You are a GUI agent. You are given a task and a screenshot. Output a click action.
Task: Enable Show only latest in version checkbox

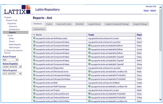5,51
